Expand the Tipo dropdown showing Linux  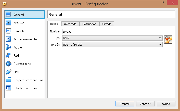coord(112,38)
